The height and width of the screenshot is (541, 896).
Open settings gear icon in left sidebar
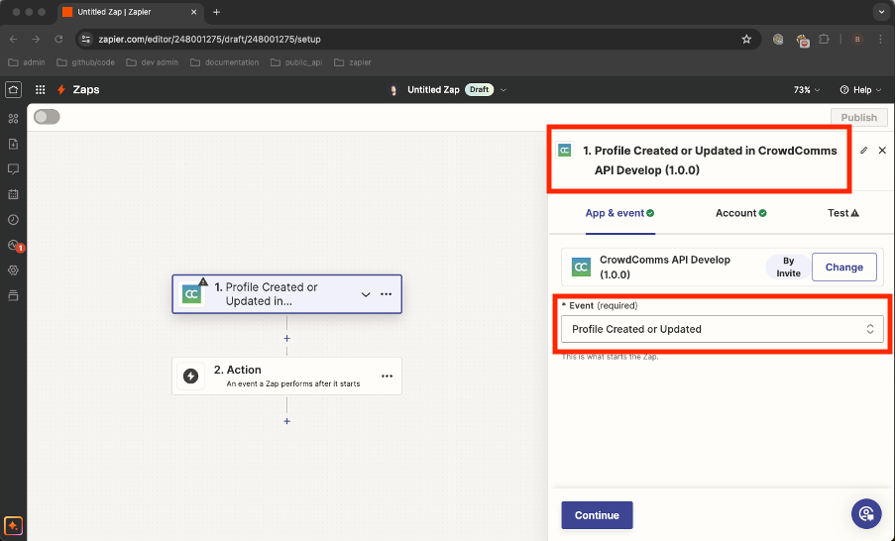pyautogui.click(x=13, y=270)
